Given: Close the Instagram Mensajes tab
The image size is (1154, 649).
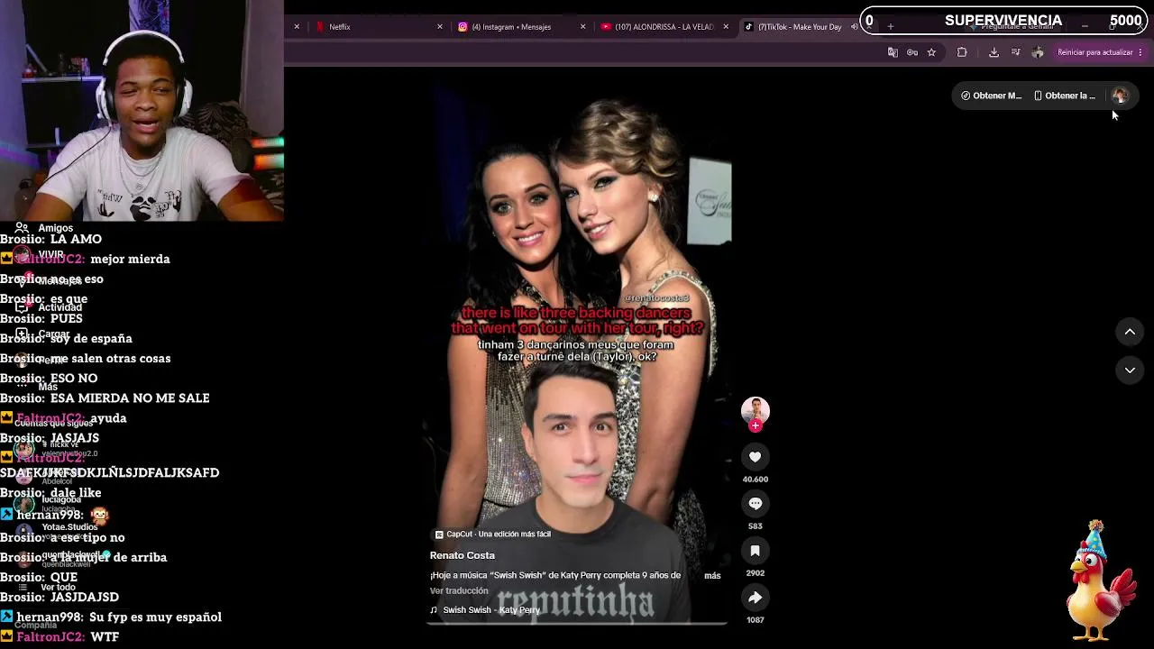Looking at the screenshot, I should 582,27.
